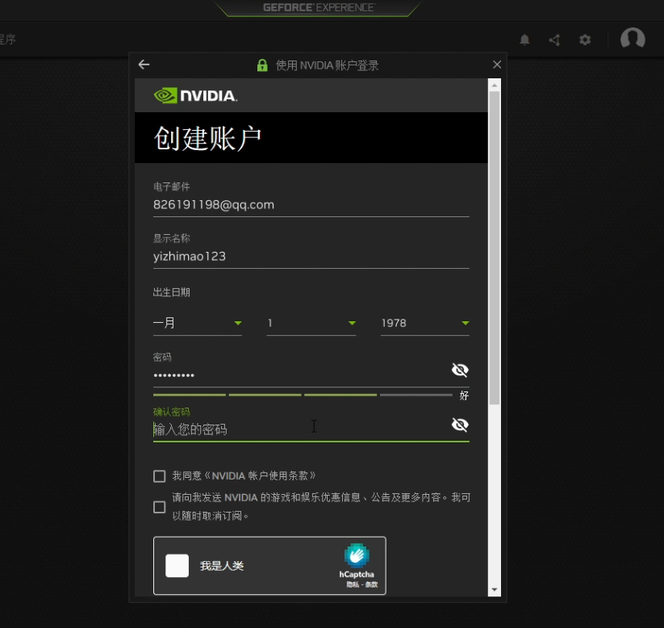Screen dimensions: 664x628
Task: Click the hCaptcha logo
Action: tap(357, 555)
